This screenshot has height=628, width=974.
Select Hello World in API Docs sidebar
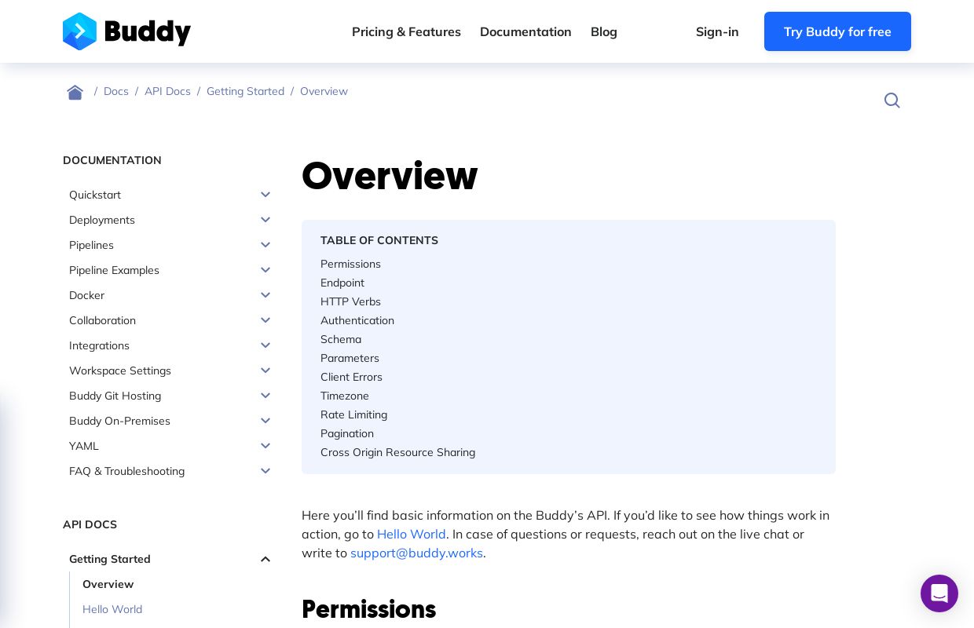click(112, 609)
